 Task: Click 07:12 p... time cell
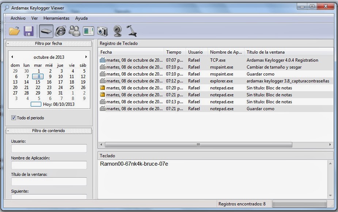174,81
